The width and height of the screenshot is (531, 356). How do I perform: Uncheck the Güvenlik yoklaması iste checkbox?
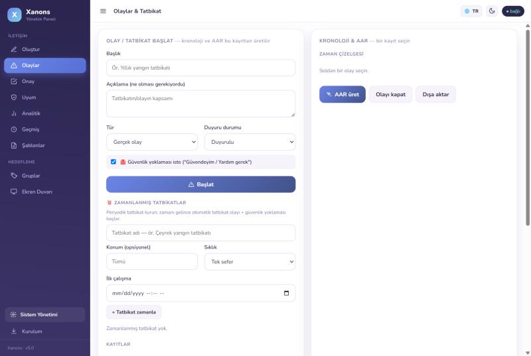point(114,162)
